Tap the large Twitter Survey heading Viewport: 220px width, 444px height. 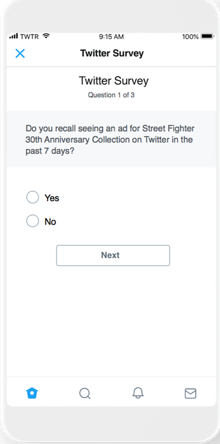point(114,81)
